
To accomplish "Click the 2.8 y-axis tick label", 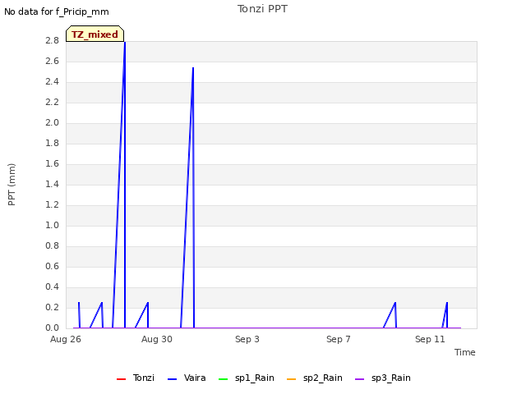I will [52, 41].
